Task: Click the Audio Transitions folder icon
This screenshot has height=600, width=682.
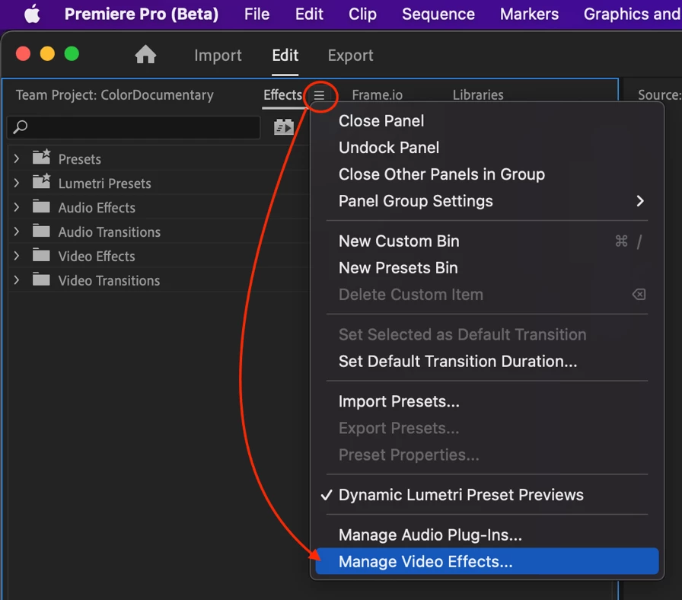Action: pos(41,231)
